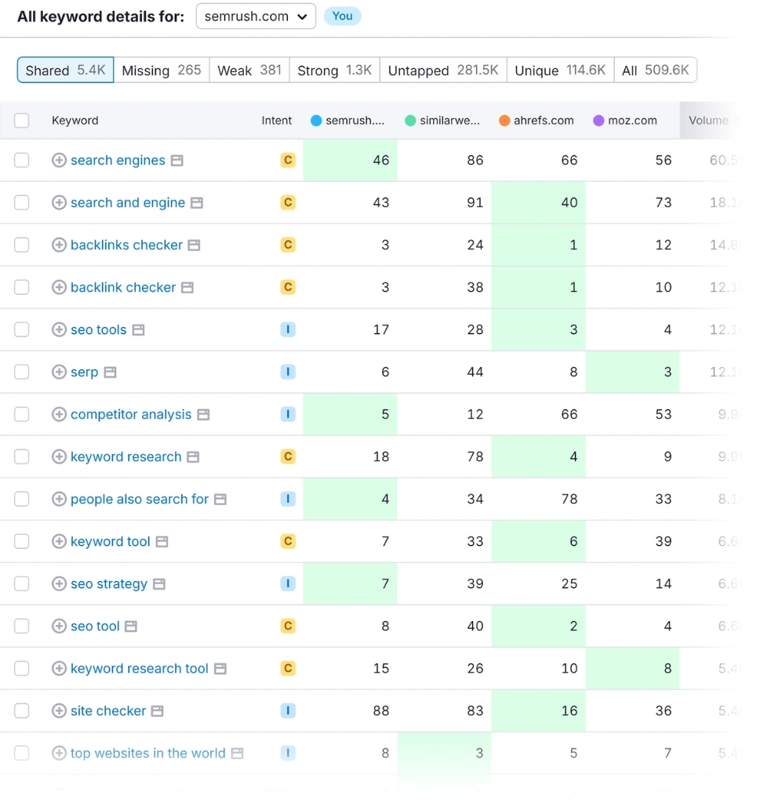
Task: Click the plus icon next to keyword tool
Action: click(x=59, y=541)
